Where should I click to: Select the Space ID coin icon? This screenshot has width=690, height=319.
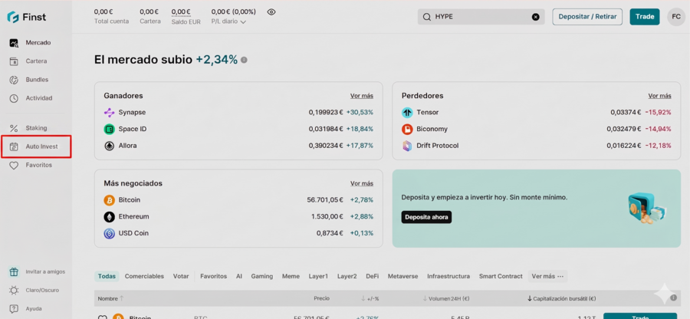click(109, 129)
